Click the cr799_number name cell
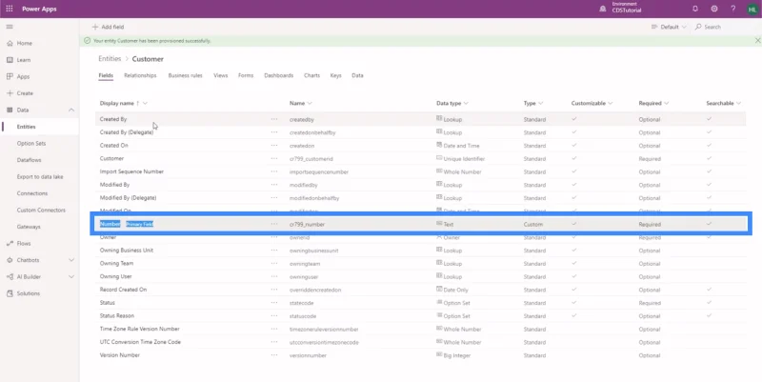762x382 pixels. 307,225
